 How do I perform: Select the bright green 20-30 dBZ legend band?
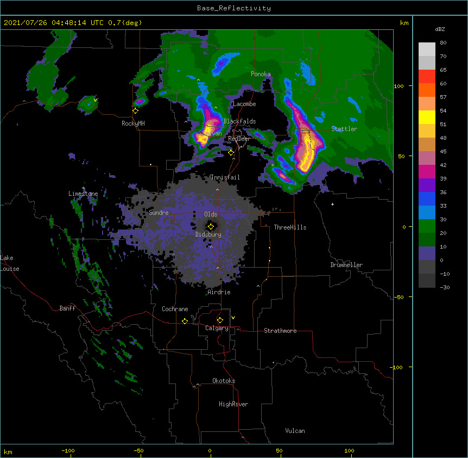click(427, 226)
